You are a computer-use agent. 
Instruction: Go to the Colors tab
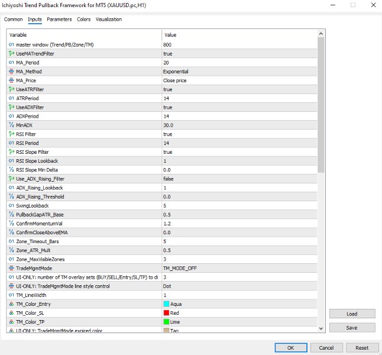coord(83,20)
